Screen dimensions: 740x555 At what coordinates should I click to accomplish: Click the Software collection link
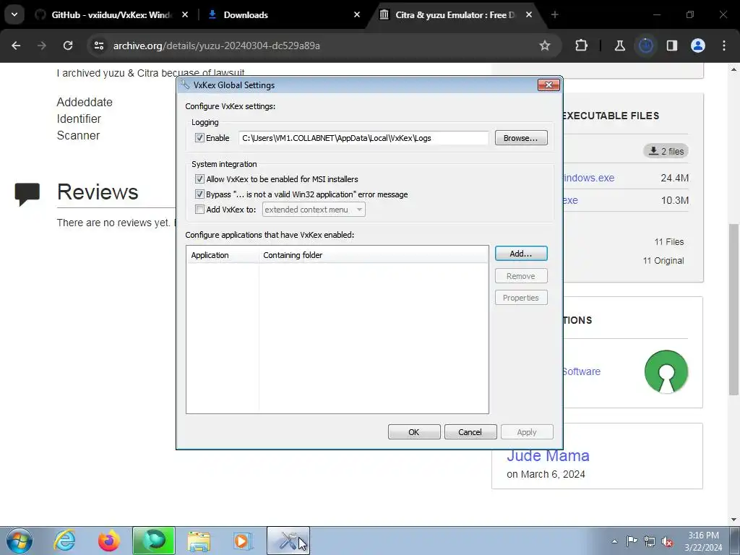pos(582,371)
